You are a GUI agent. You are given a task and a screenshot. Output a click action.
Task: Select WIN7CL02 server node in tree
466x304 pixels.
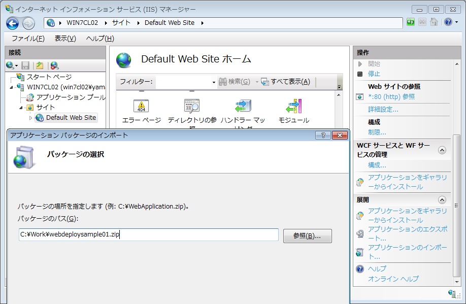(x=65, y=87)
